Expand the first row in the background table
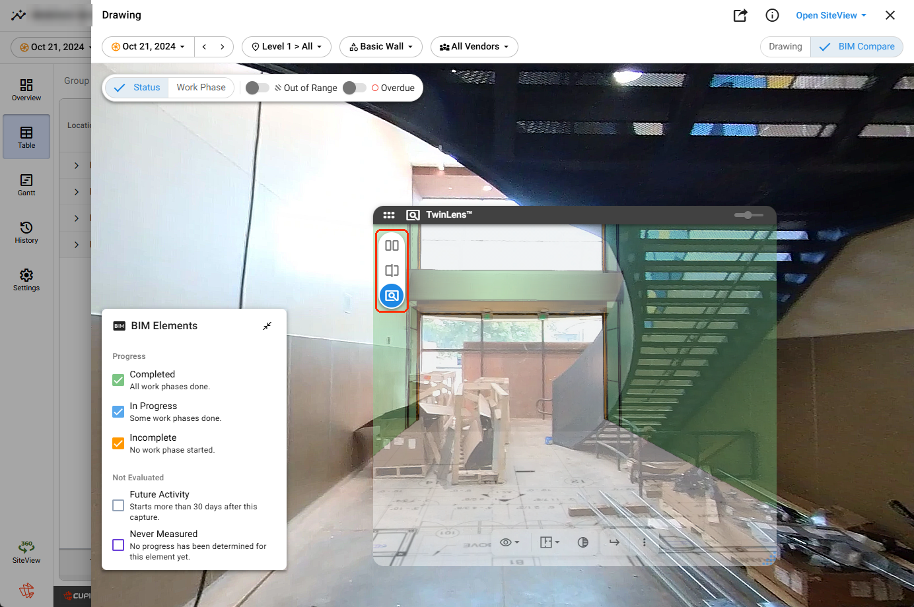The width and height of the screenshot is (914, 607). click(x=77, y=166)
